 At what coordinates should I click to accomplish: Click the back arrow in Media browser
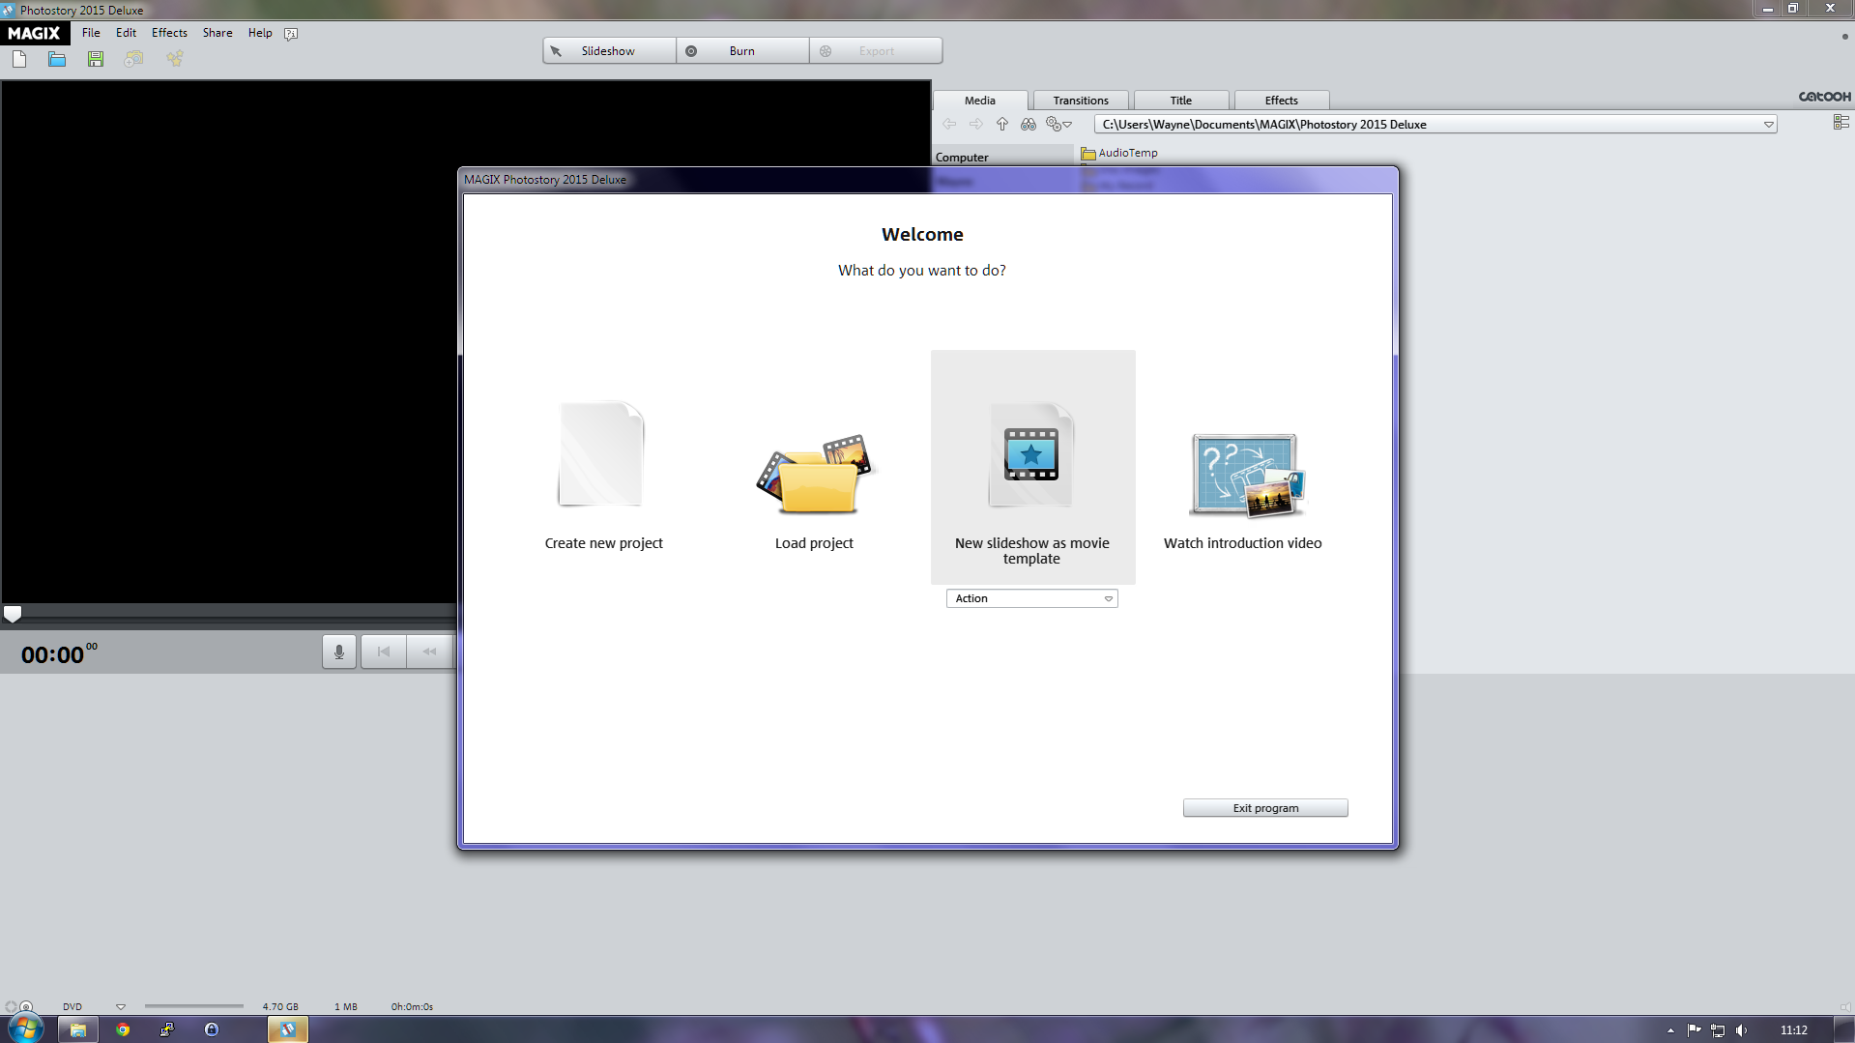point(949,124)
